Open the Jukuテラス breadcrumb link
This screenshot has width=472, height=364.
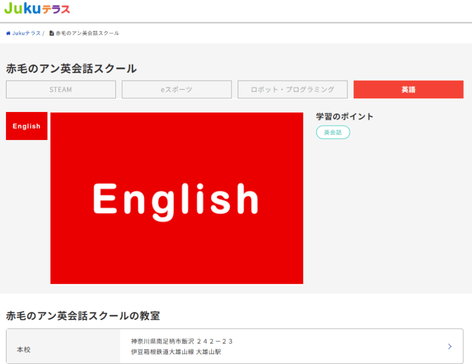(26, 33)
